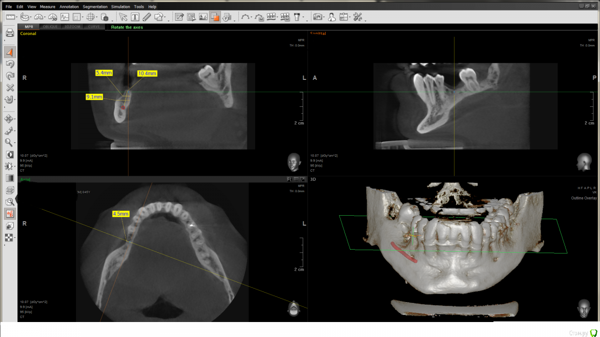Viewport: 600px width, 337px height.
Task: Toggle the invert contrast icon
Action: (x=9, y=154)
